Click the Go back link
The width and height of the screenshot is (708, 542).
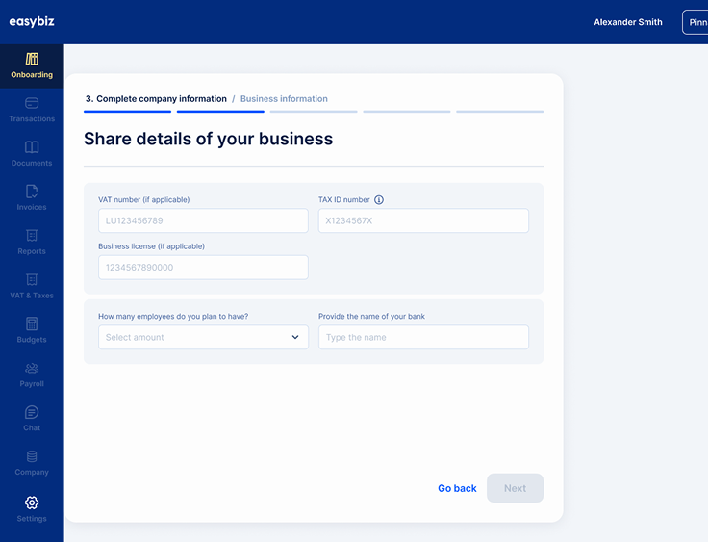pyautogui.click(x=457, y=488)
